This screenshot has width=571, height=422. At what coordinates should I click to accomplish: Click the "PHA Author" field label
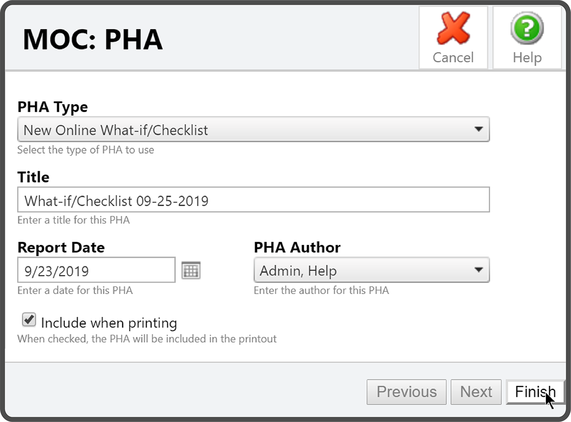pos(297,247)
